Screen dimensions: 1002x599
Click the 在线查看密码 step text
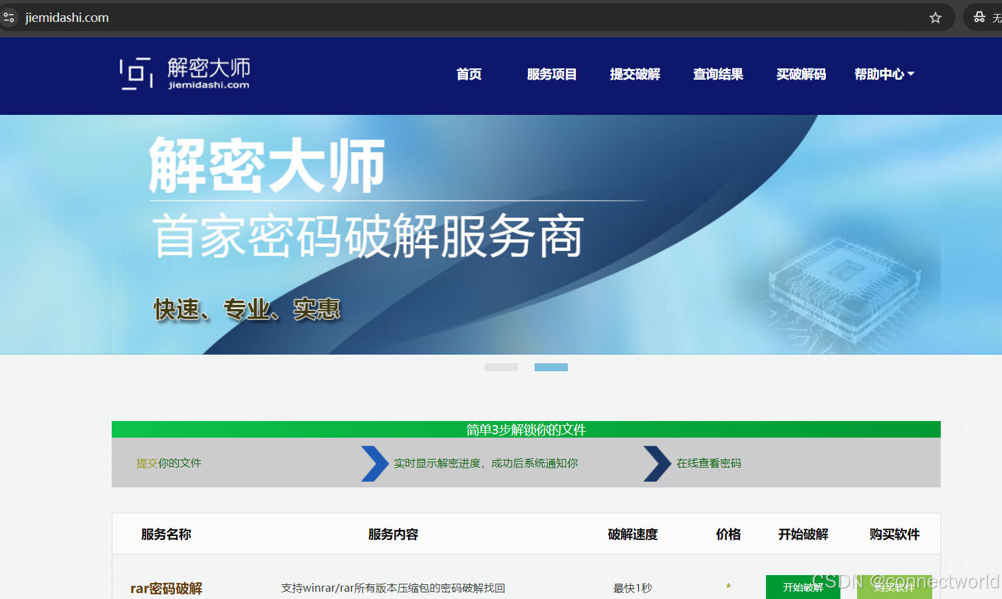(709, 463)
